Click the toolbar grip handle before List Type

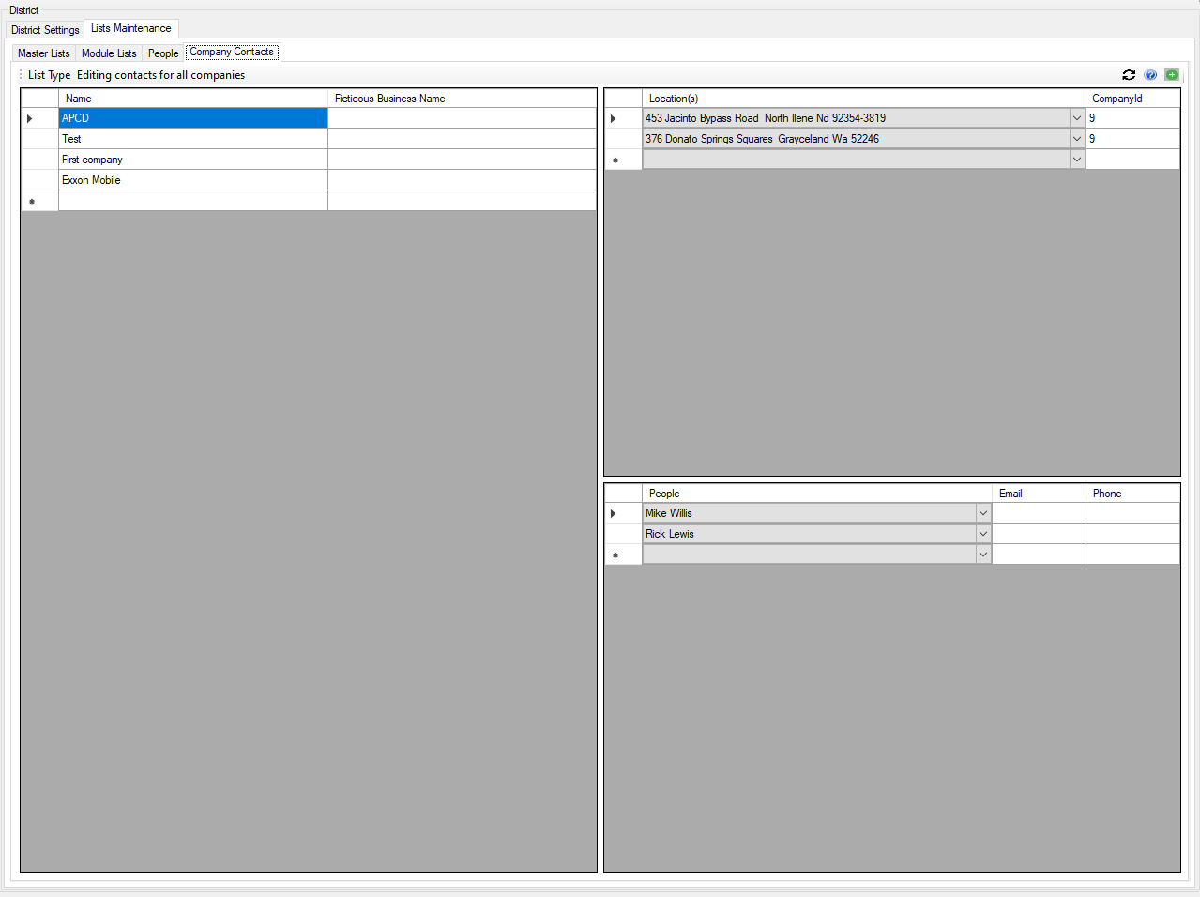[21, 75]
